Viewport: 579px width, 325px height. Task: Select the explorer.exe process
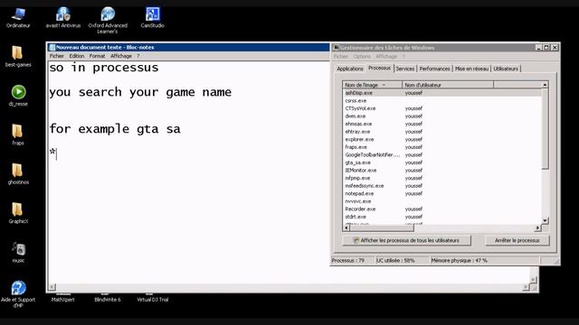442,139
